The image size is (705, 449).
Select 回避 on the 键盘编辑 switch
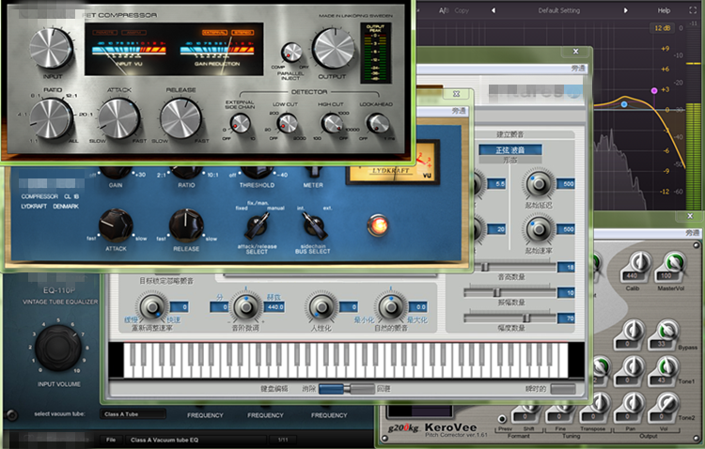(x=361, y=389)
